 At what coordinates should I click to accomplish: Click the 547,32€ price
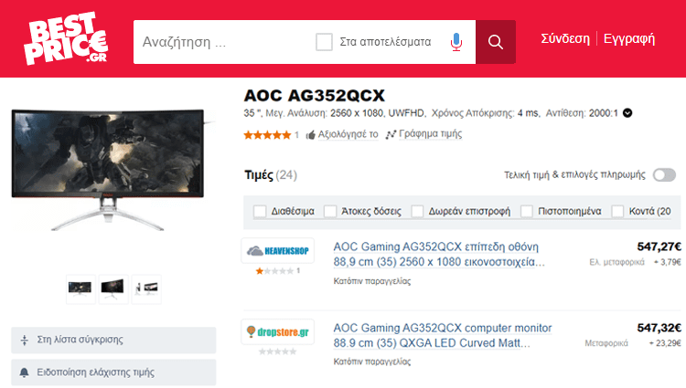click(x=659, y=328)
